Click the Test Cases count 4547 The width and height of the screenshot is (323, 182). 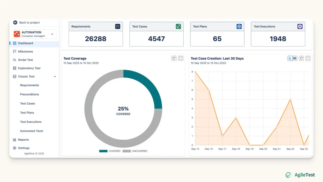[156, 39]
